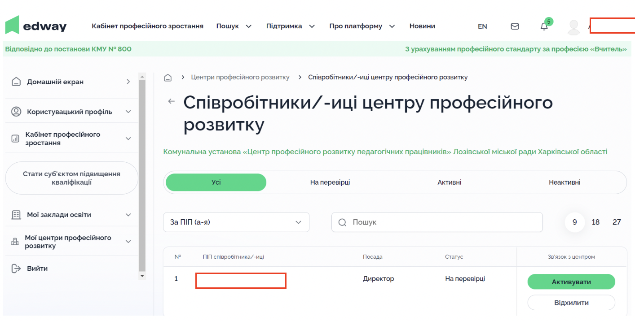Switch to На перевірці tab

330,182
